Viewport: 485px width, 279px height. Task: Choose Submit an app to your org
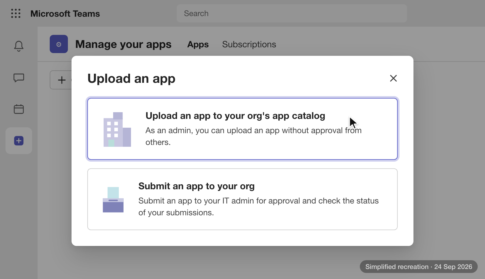pos(242,199)
